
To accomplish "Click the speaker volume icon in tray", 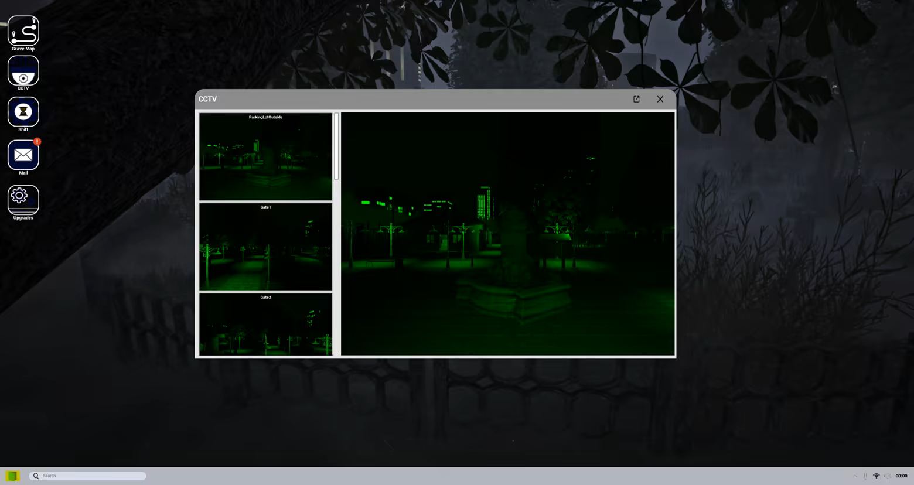I will [887, 476].
